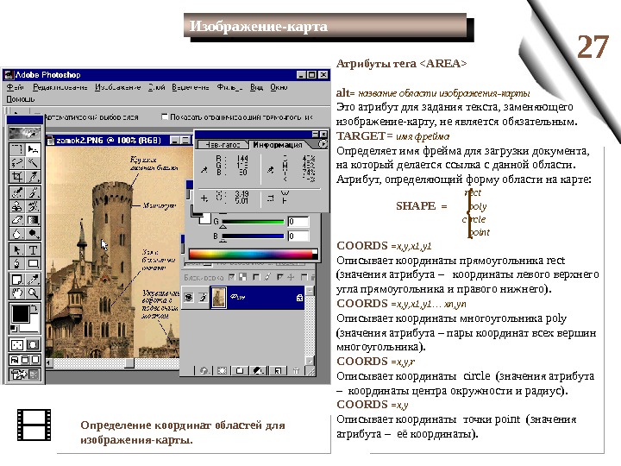Select the Airbrush tool
The width and height of the screenshot is (621, 466).
coord(16,192)
